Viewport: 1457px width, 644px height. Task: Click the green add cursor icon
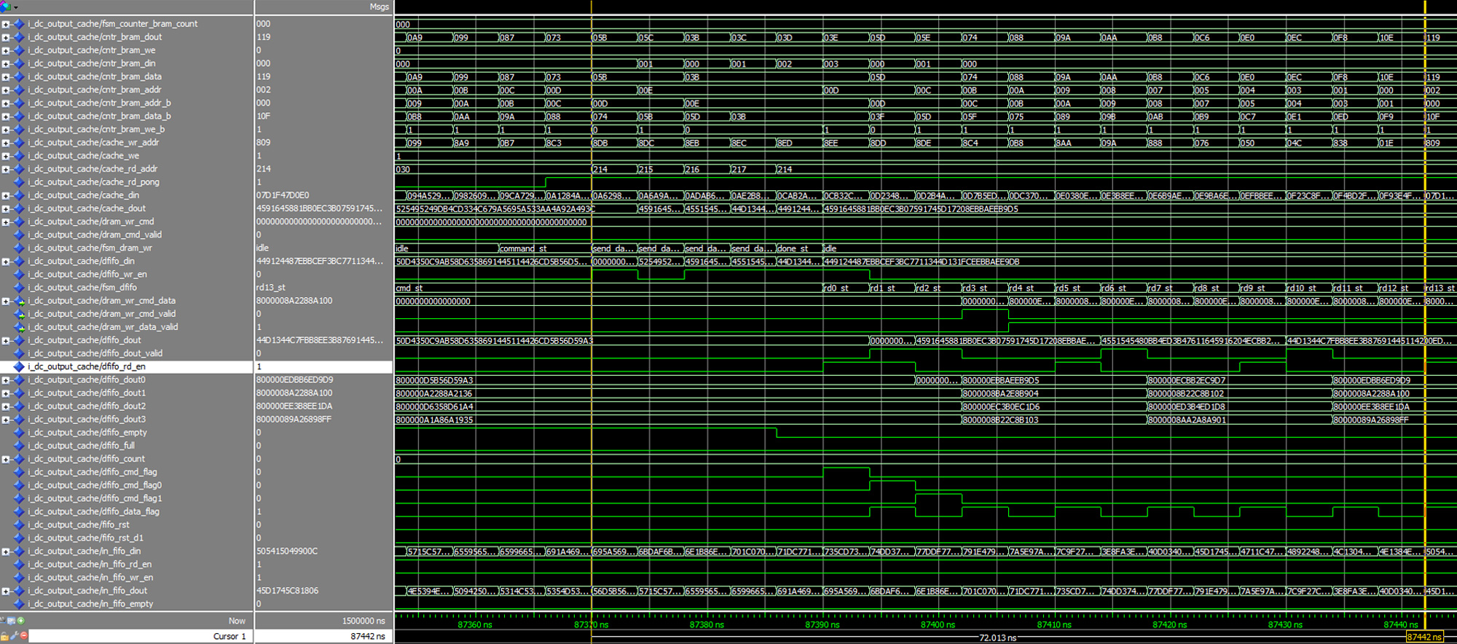pyautogui.click(x=21, y=621)
